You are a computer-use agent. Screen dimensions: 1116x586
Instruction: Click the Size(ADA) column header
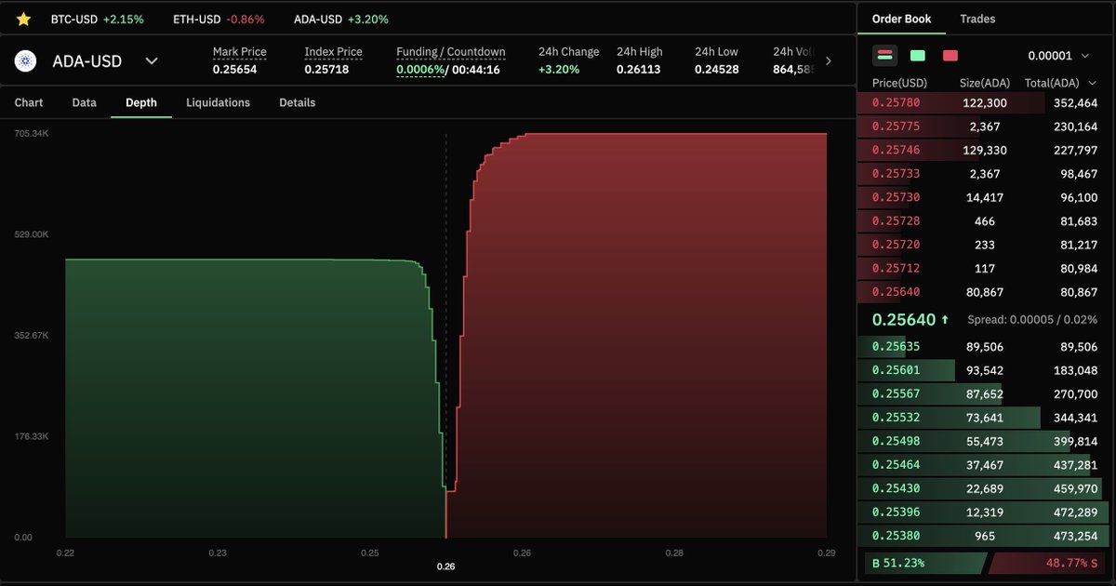(x=985, y=83)
